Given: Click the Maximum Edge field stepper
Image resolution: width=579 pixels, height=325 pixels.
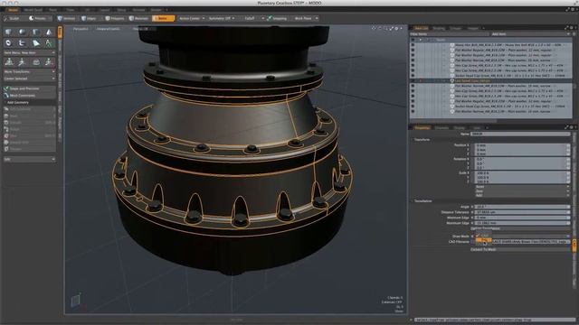Looking at the screenshot, I should click(568, 223).
